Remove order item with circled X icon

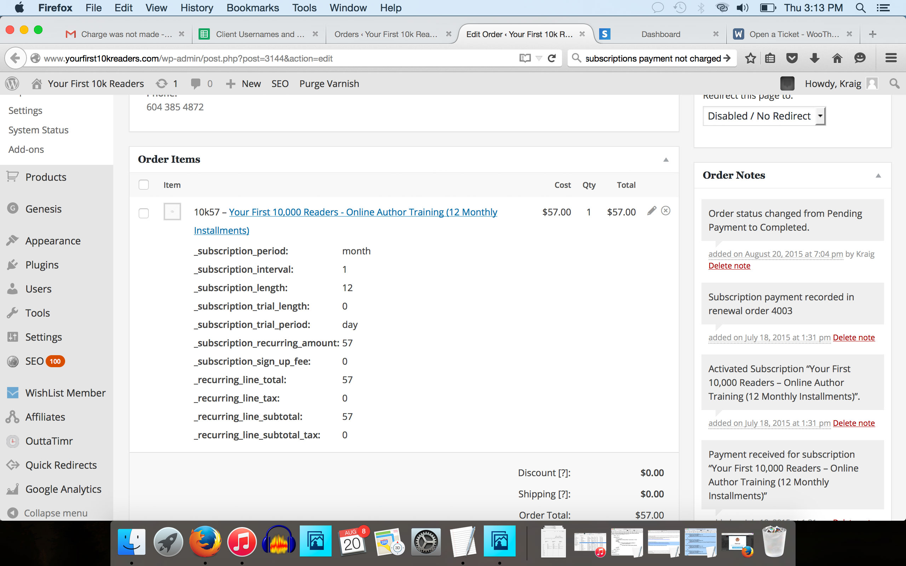coord(665,211)
